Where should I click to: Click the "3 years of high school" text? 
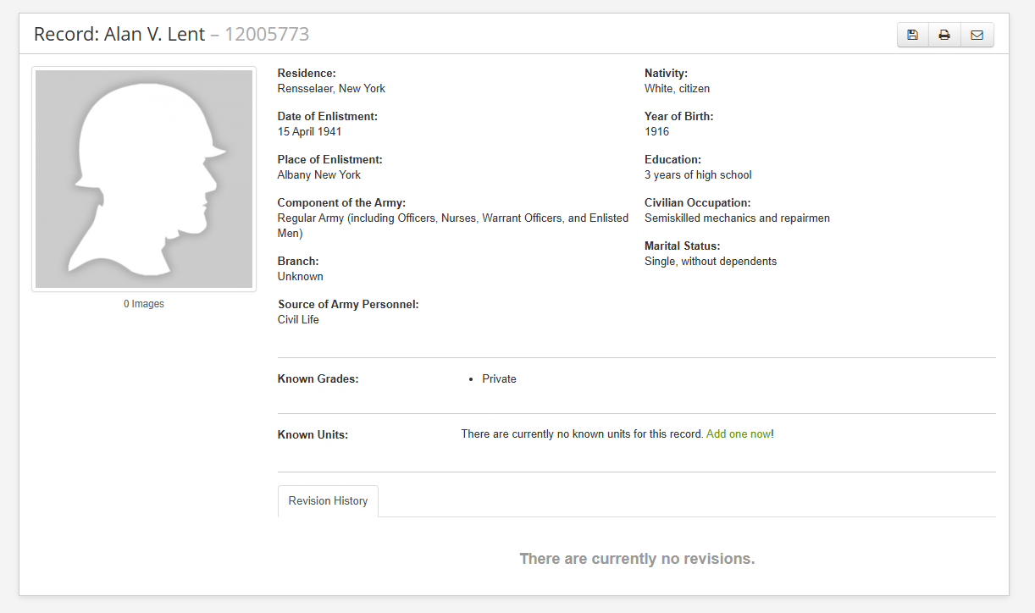pos(698,175)
